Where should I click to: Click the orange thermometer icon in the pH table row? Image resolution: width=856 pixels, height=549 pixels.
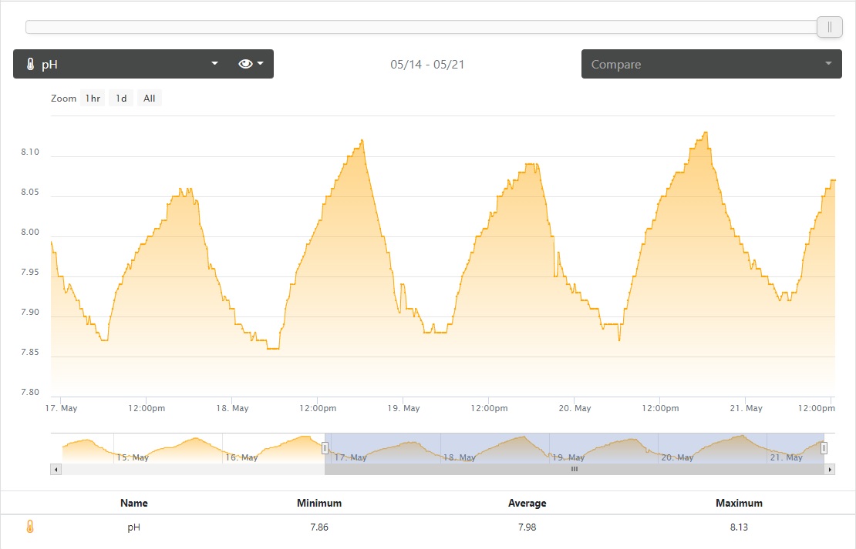30,527
